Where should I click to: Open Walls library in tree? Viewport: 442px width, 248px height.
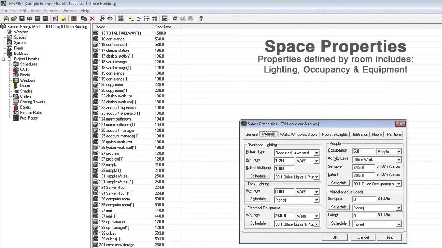tap(25, 70)
